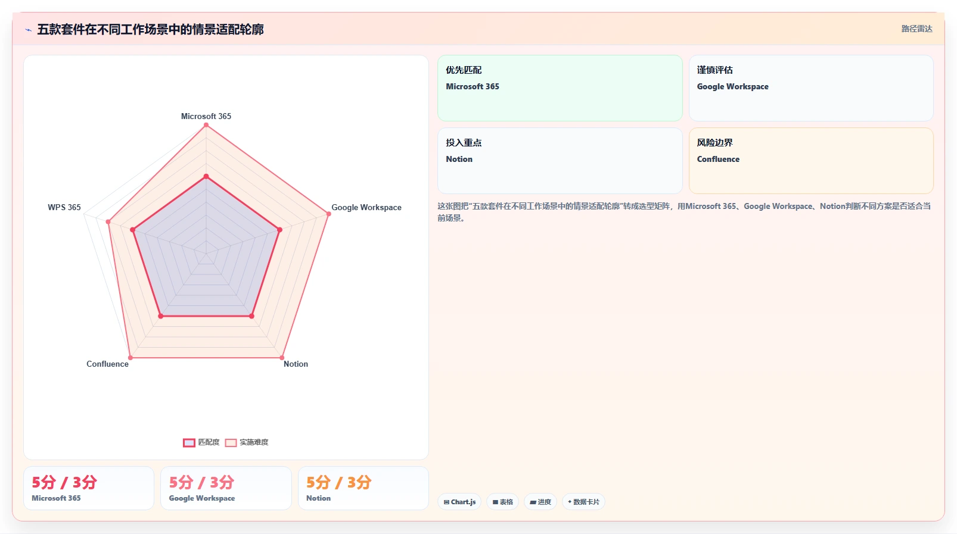
Task: Click the Confluence axis label on radar
Action: point(107,364)
